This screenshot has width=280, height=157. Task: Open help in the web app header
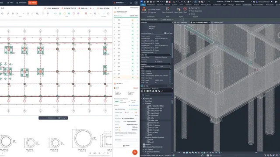tap(131, 3)
